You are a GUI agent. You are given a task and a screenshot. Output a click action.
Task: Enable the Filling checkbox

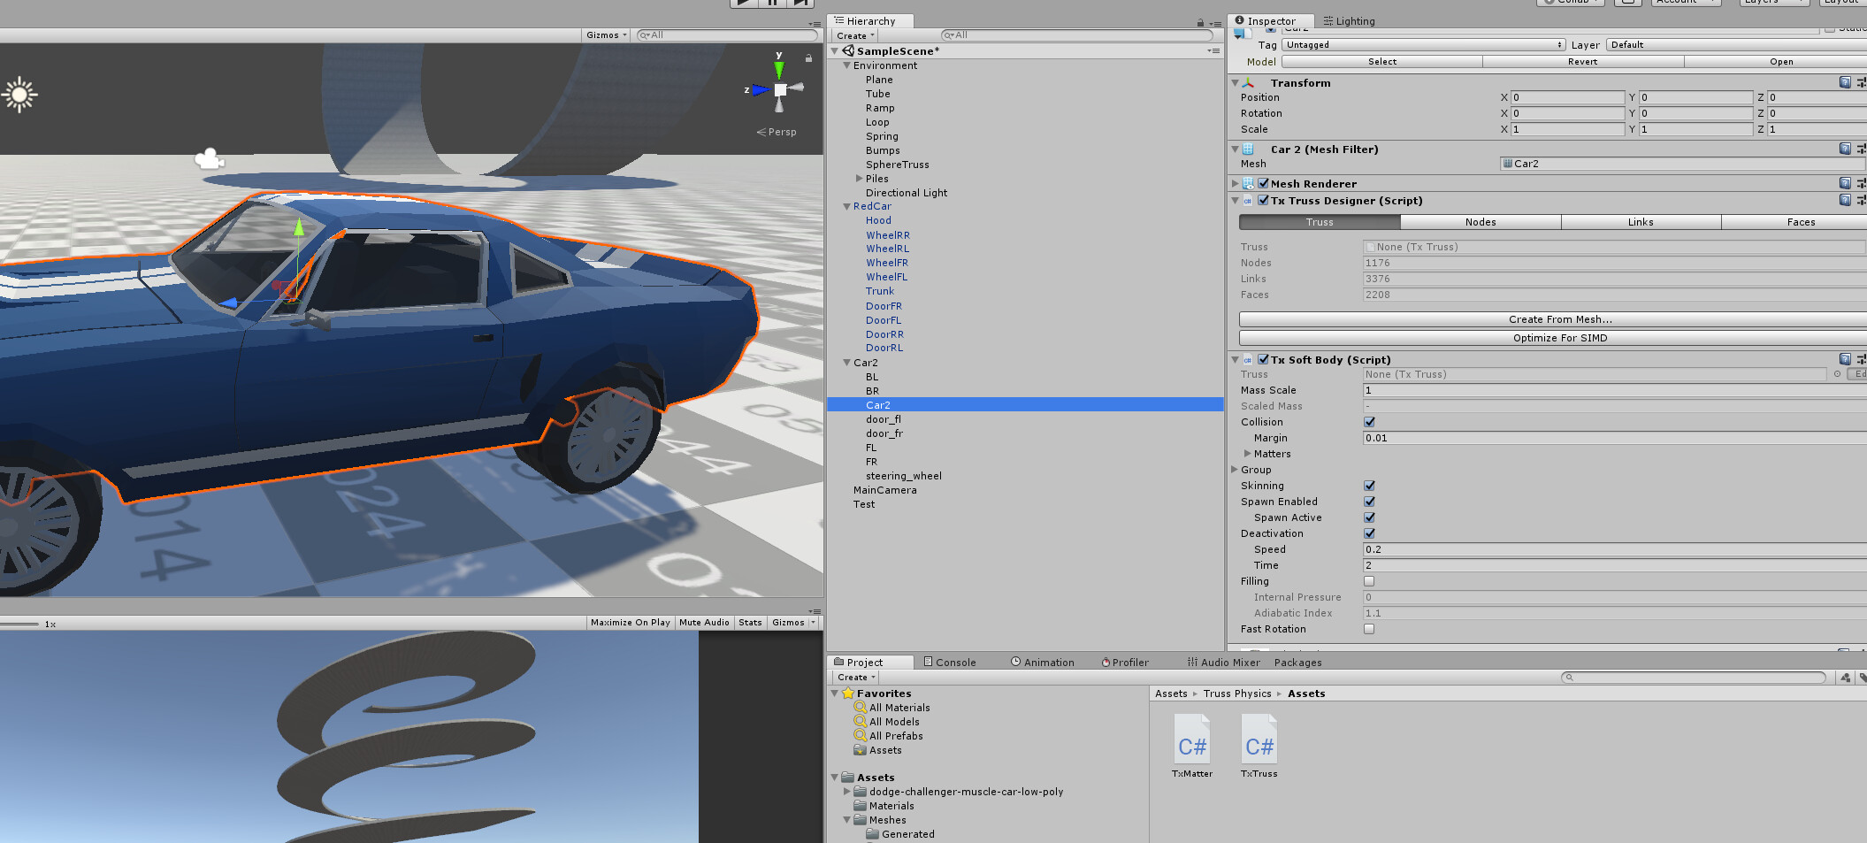click(1369, 581)
